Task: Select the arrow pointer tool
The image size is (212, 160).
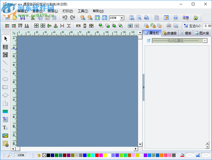Action: click(6, 39)
